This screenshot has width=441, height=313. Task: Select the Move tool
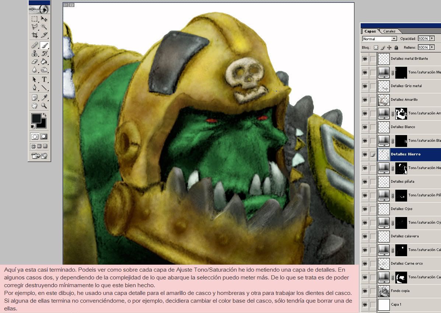tap(44, 19)
